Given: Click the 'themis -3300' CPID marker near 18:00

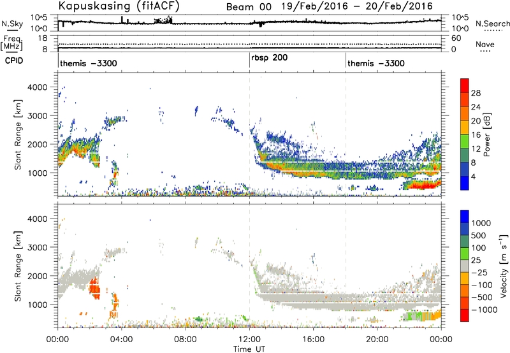Looking at the screenshot, I should point(376,63).
